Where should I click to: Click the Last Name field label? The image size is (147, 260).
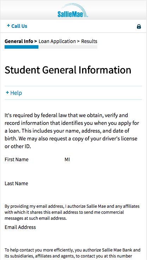pos(17,183)
